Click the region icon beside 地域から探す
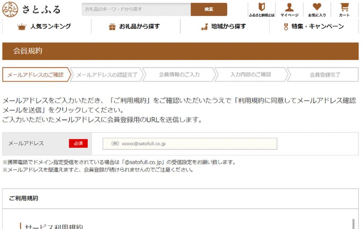This screenshot has height=229, width=363. (x=204, y=27)
